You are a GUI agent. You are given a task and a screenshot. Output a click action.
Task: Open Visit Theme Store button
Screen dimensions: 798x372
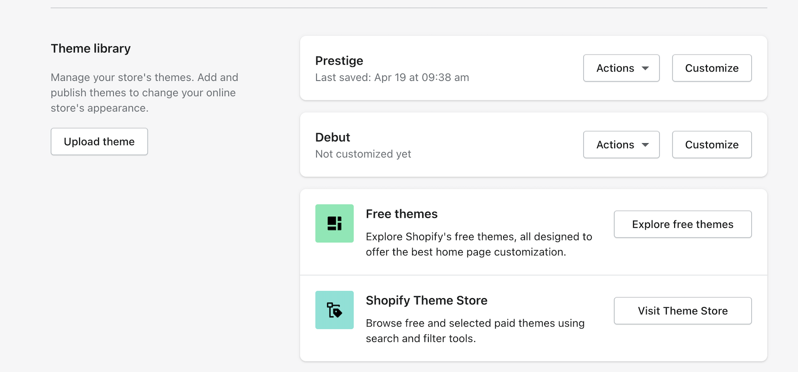[682, 311]
